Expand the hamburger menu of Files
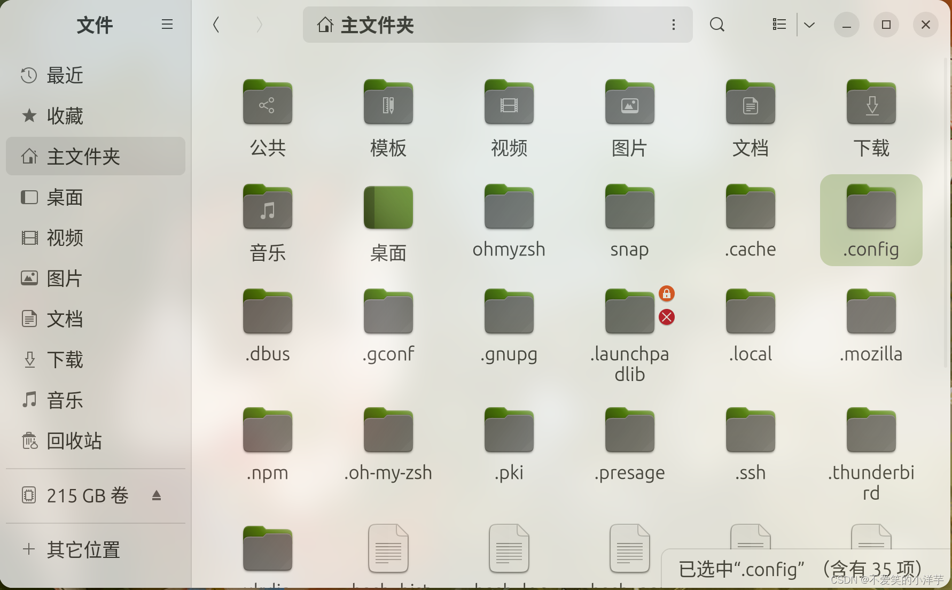This screenshot has height=590, width=952. point(167,24)
